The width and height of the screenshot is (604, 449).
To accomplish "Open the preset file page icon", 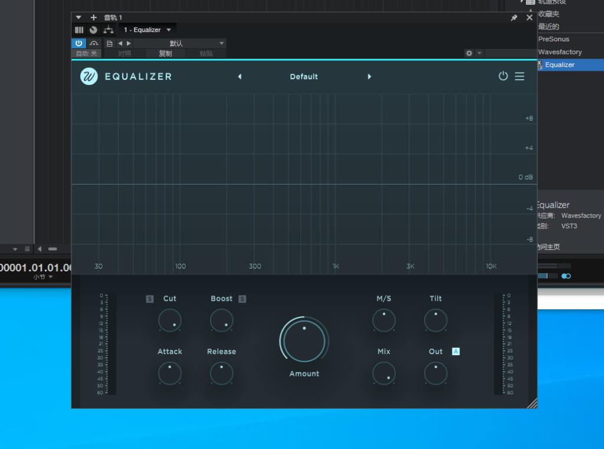I will click(x=109, y=44).
